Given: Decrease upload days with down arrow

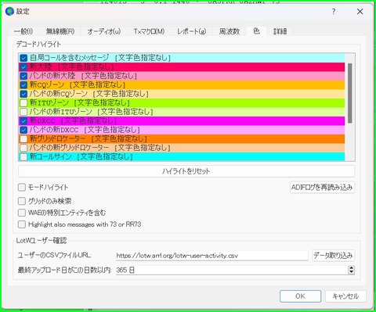Looking at the screenshot, I should pyautogui.click(x=352, y=272).
